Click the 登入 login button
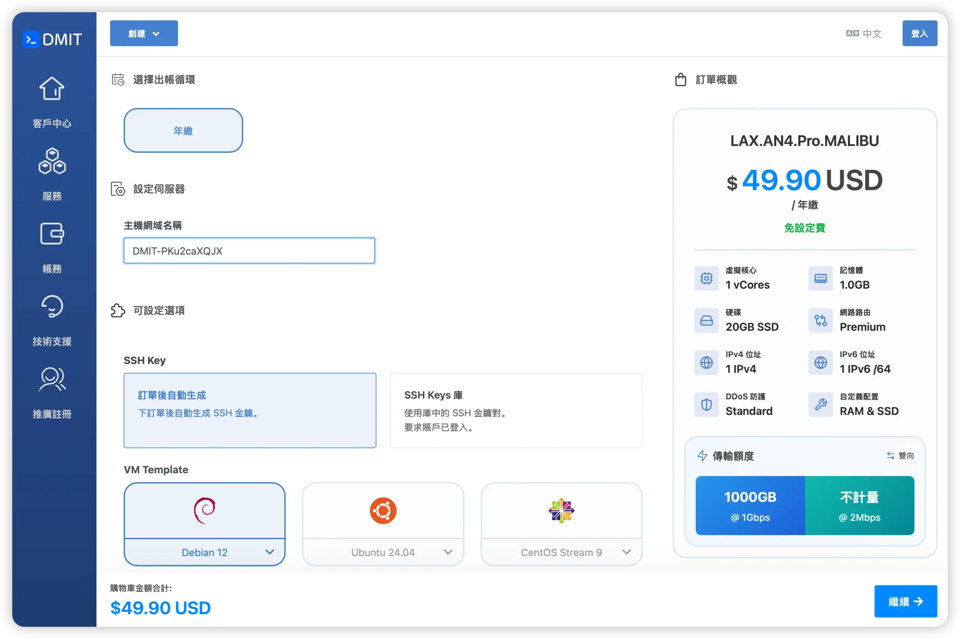Viewport: 960px width, 639px height. pyautogui.click(x=919, y=33)
